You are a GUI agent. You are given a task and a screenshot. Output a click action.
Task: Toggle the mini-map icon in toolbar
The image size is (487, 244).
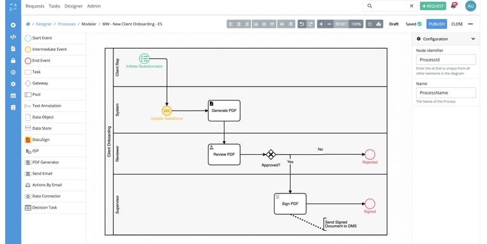[379, 24]
